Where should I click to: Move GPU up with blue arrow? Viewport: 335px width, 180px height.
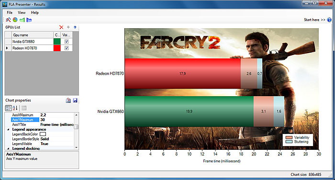coord(75,27)
